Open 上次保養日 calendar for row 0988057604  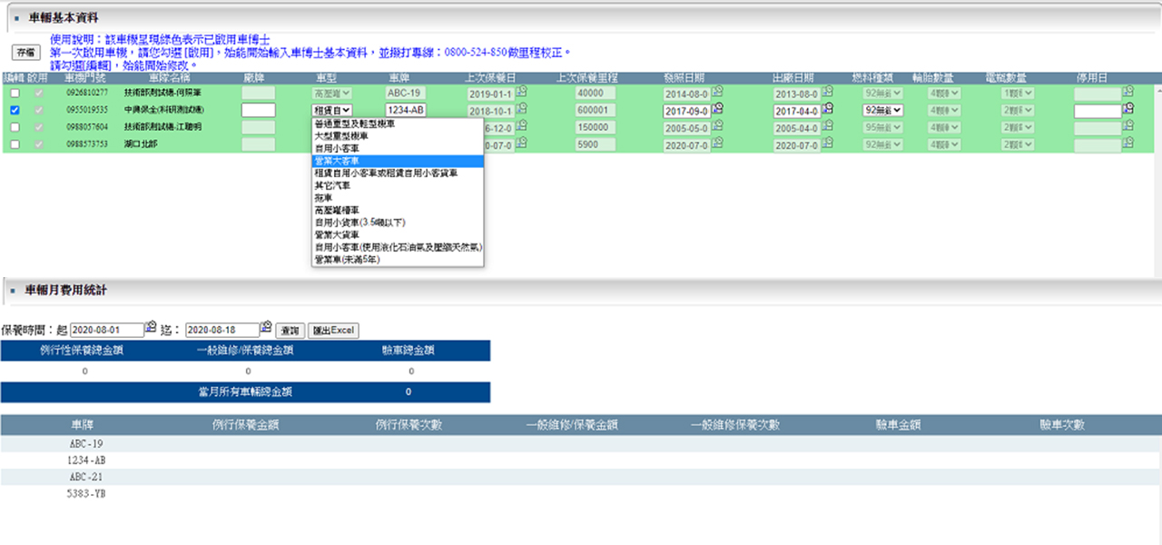click(521, 126)
